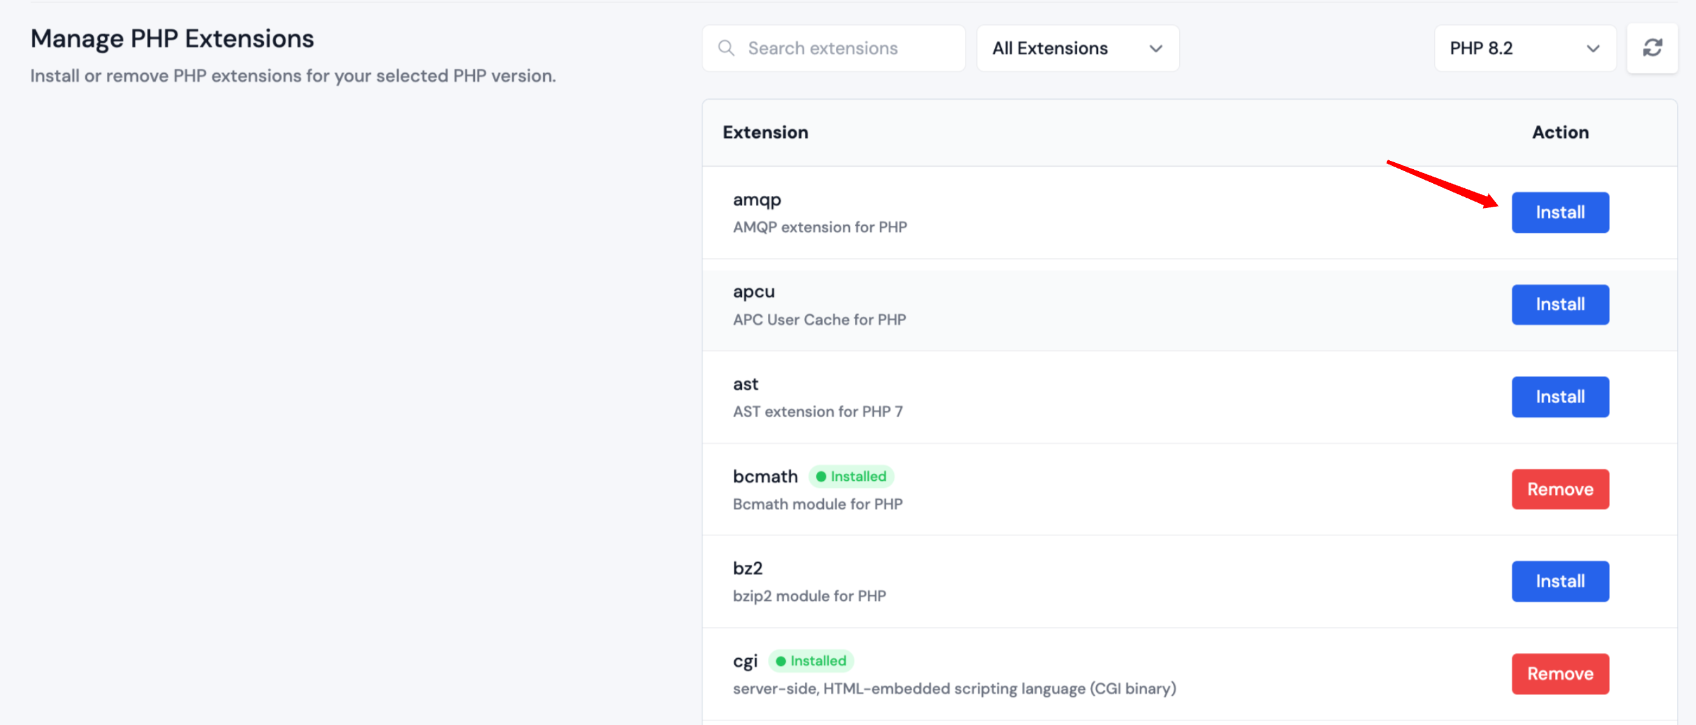Click the amqp extension name
The width and height of the screenshot is (1696, 725).
pyautogui.click(x=756, y=199)
